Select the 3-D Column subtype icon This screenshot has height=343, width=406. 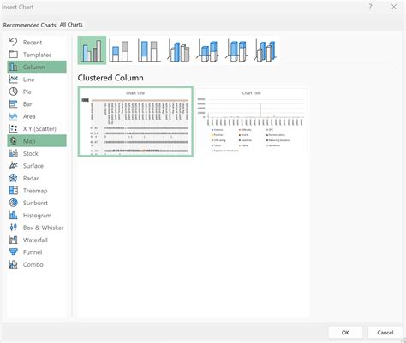(x=266, y=50)
